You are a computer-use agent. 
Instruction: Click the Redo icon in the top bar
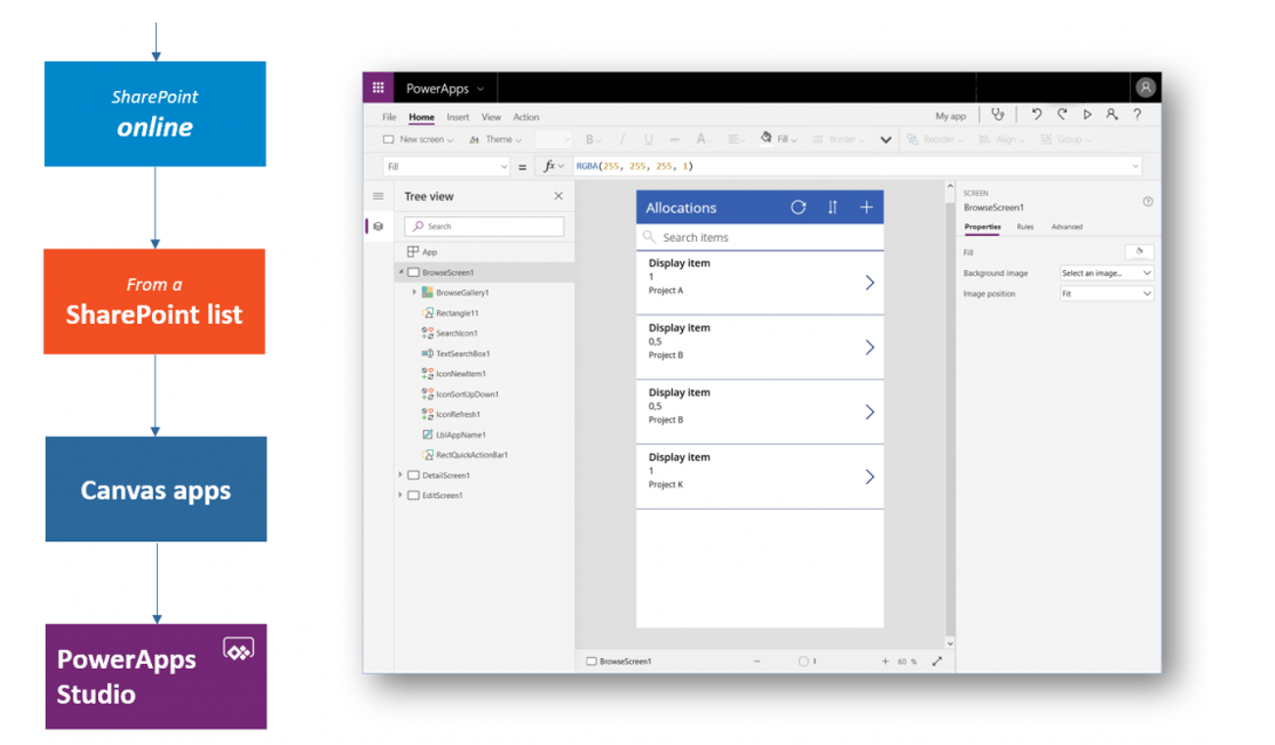pyautogui.click(x=1061, y=115)
